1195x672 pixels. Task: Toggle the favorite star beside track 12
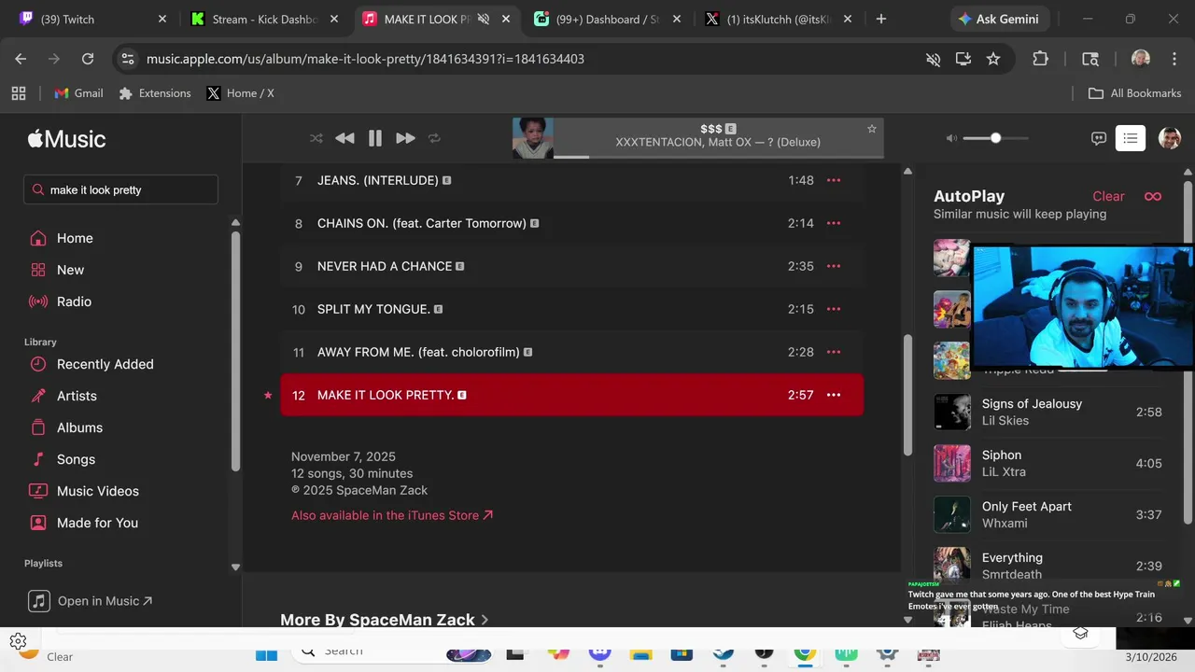(268, 395)
